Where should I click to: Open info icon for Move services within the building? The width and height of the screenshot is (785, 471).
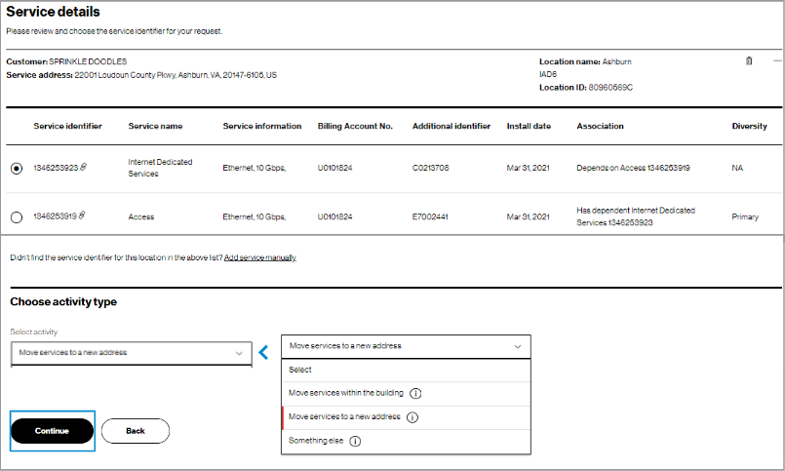(415, 393)
